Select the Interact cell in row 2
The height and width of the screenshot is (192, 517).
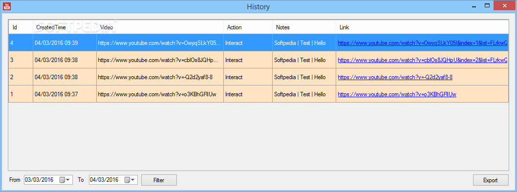[x=248, y=77]
